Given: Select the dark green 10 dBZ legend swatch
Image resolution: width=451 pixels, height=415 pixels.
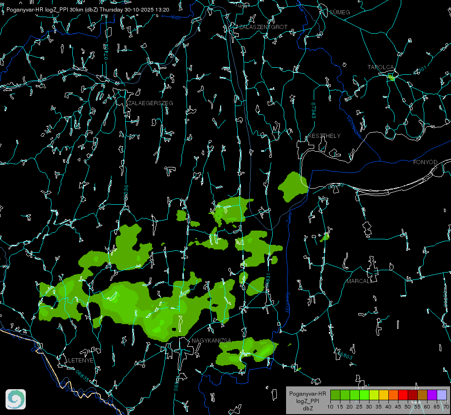Looking at the screenshot, I should [x=335, y=395].
